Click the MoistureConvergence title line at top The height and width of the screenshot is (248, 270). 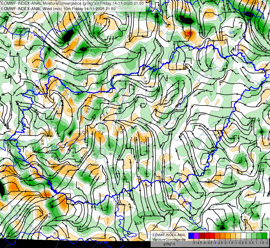pos(72,3)
